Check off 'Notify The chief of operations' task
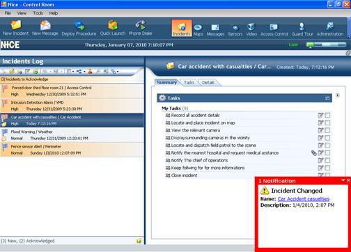Image resolution: width=351 pixels, height=252 pixels. coord(327,160)
